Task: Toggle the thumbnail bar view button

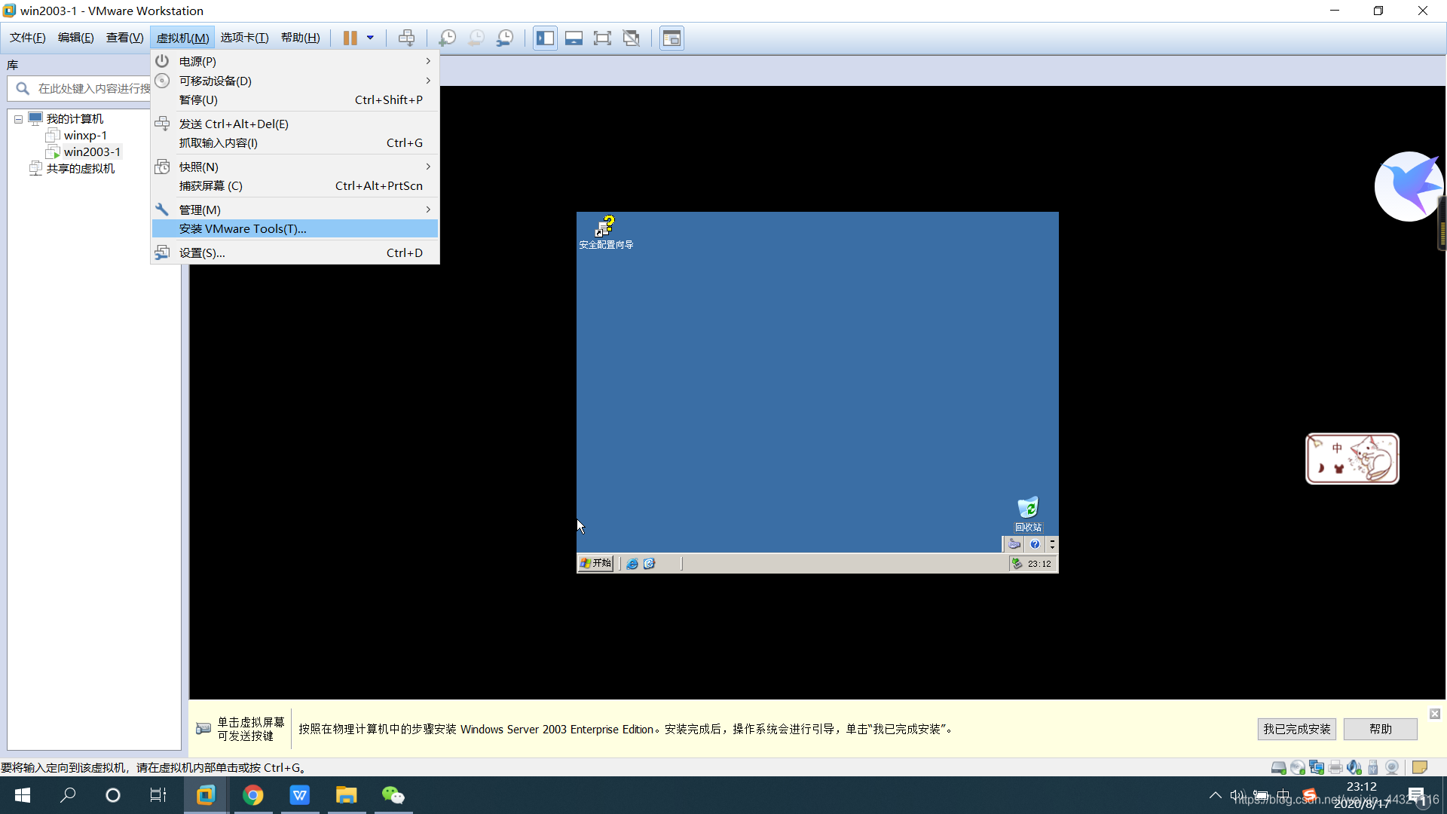Action: (x=574, y=38)
